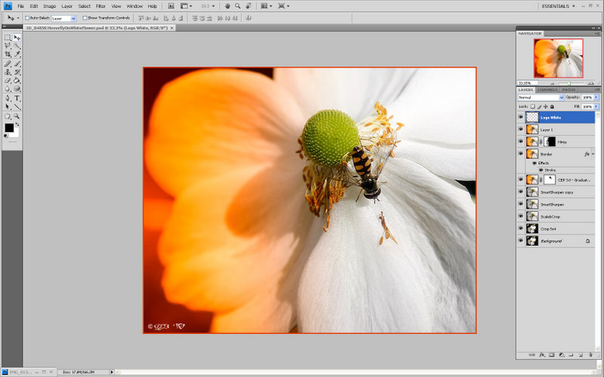Select the Path Selection tool
This screenshot has height=377, width=604.
click(8, 107)
